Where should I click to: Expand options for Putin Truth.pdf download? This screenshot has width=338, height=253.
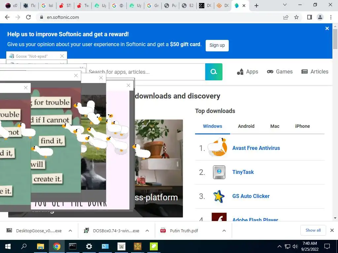(224, 231)
